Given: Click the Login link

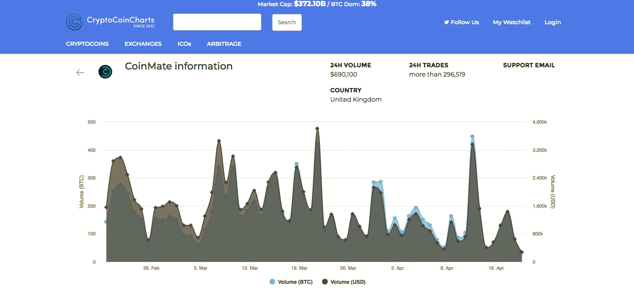Looking at the screenshot, I should (552, 22).
